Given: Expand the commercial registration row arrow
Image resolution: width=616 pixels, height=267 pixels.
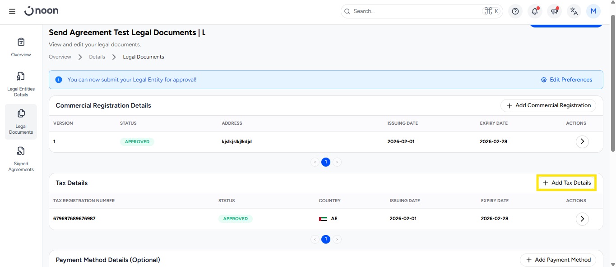Looking at the screenshot, I should 582,141.
